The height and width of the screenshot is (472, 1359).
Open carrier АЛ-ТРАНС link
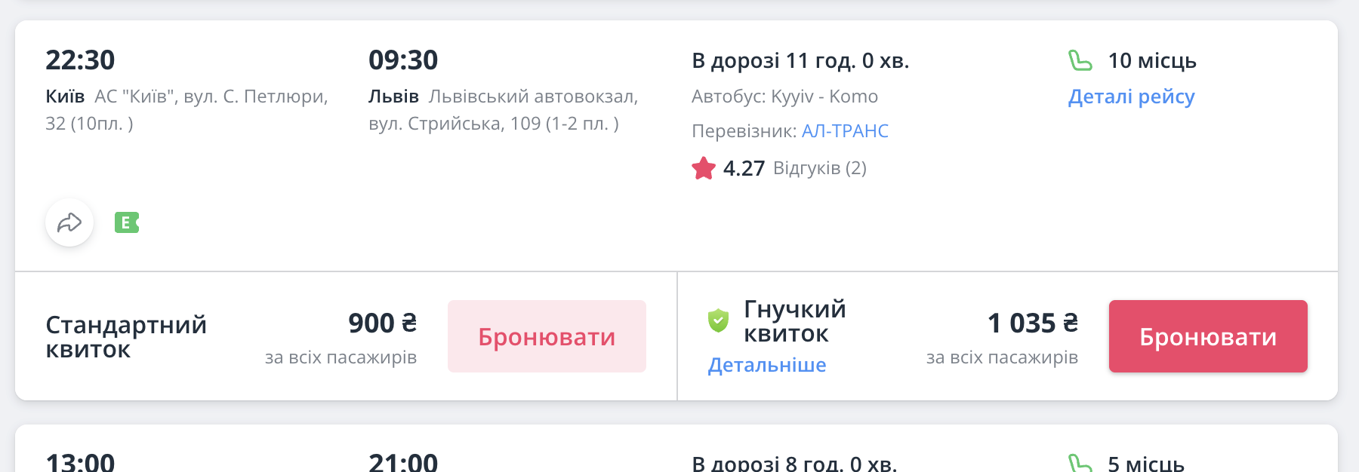[845, 131]
